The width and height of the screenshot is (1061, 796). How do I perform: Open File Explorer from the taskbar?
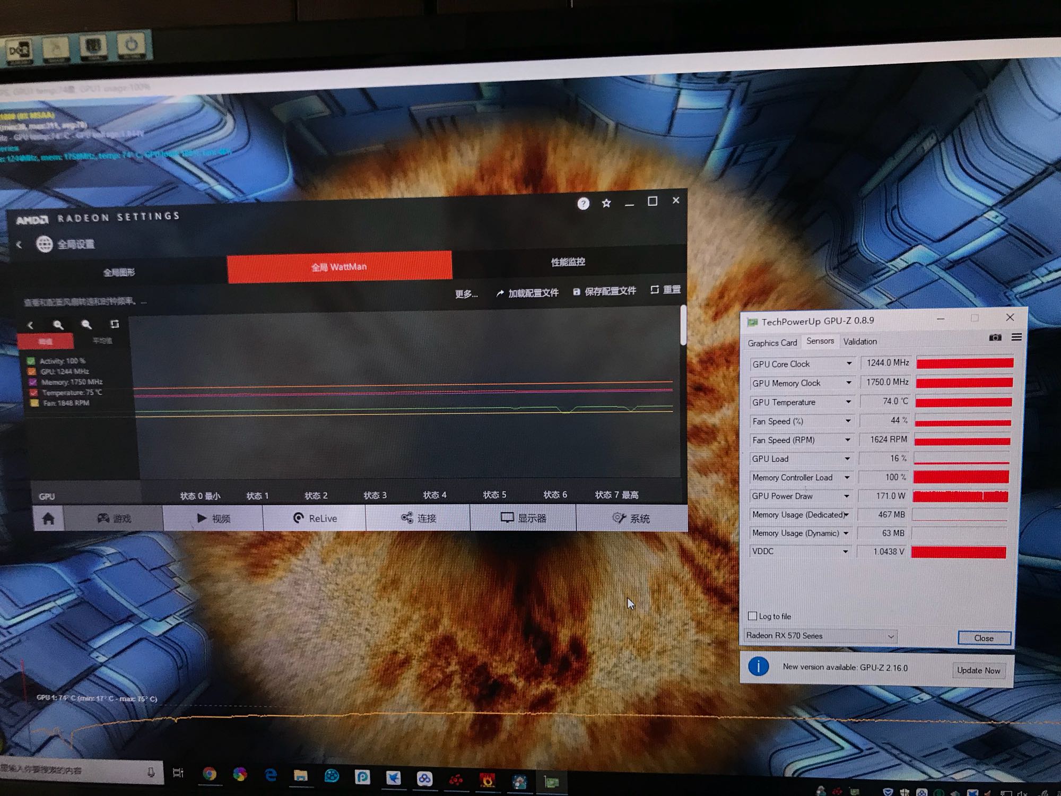click(301, 776)
